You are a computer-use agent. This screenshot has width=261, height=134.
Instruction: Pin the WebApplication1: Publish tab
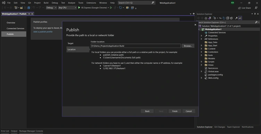pyautogui.click(x=29, y=14)
